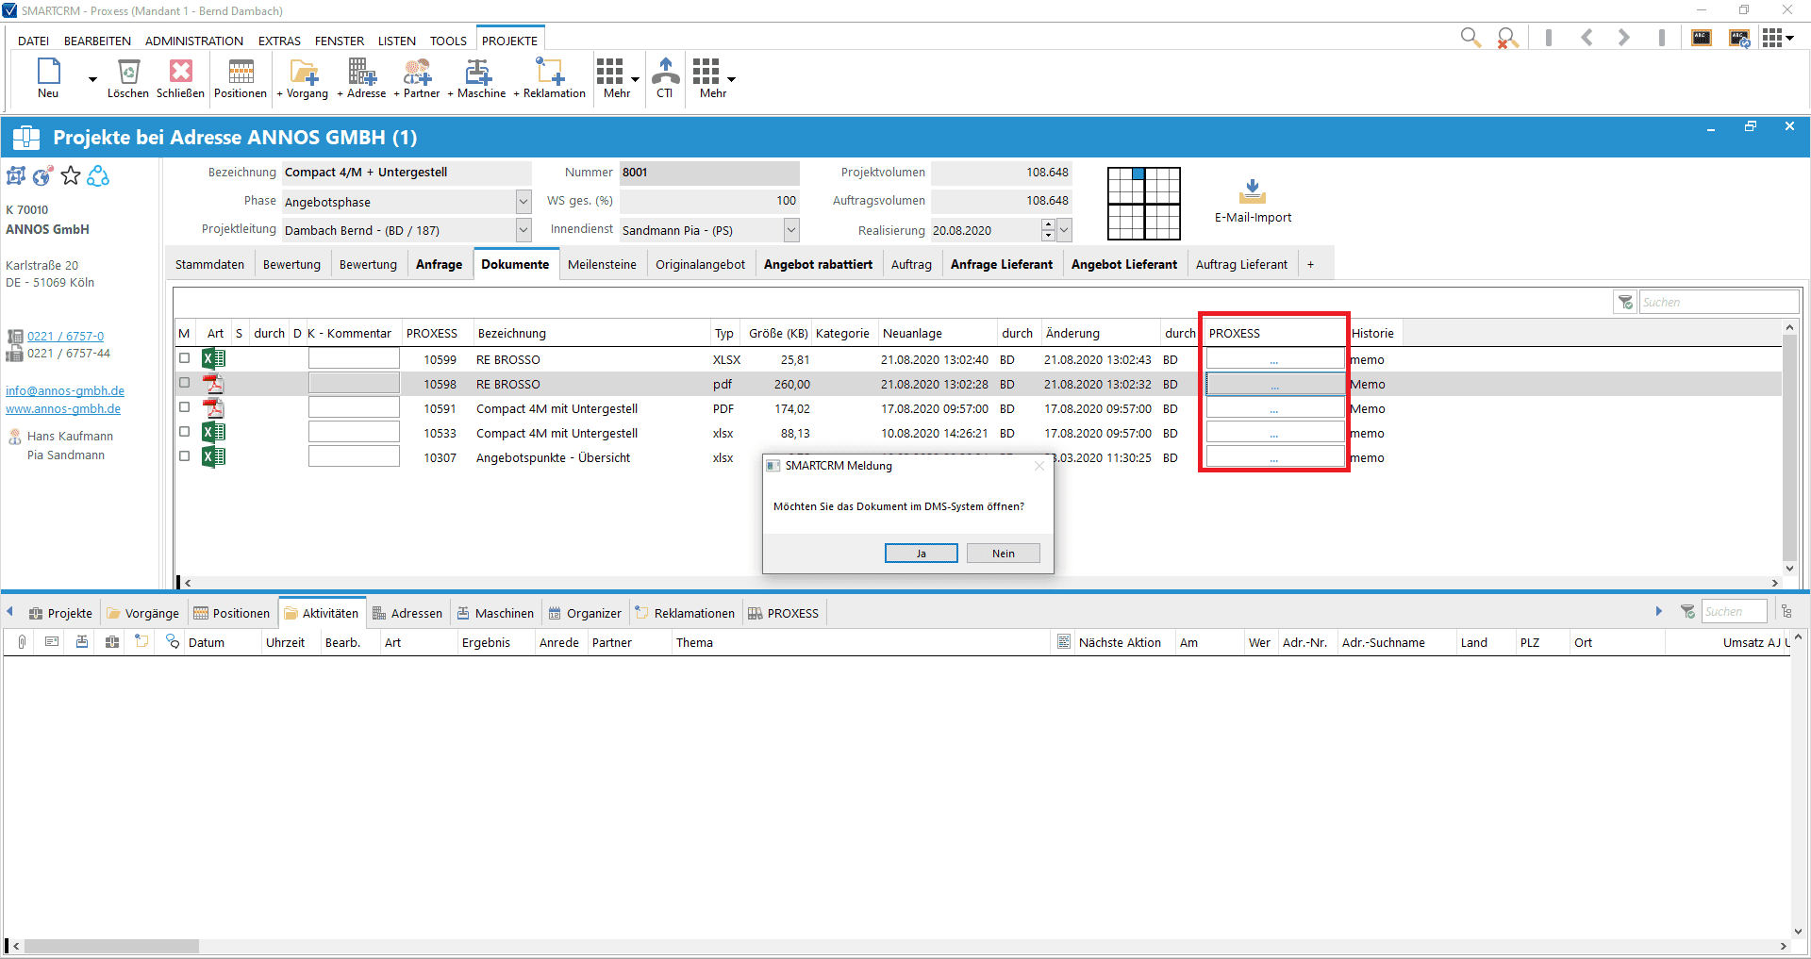The width and height of the screenshot is (1811, 959).
Task: Switch to the Meilensteine tab
Action: (x=602, y=265)
